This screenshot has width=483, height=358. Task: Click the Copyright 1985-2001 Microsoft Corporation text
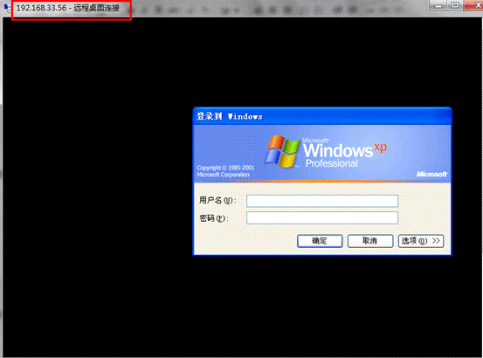point(225,171)
